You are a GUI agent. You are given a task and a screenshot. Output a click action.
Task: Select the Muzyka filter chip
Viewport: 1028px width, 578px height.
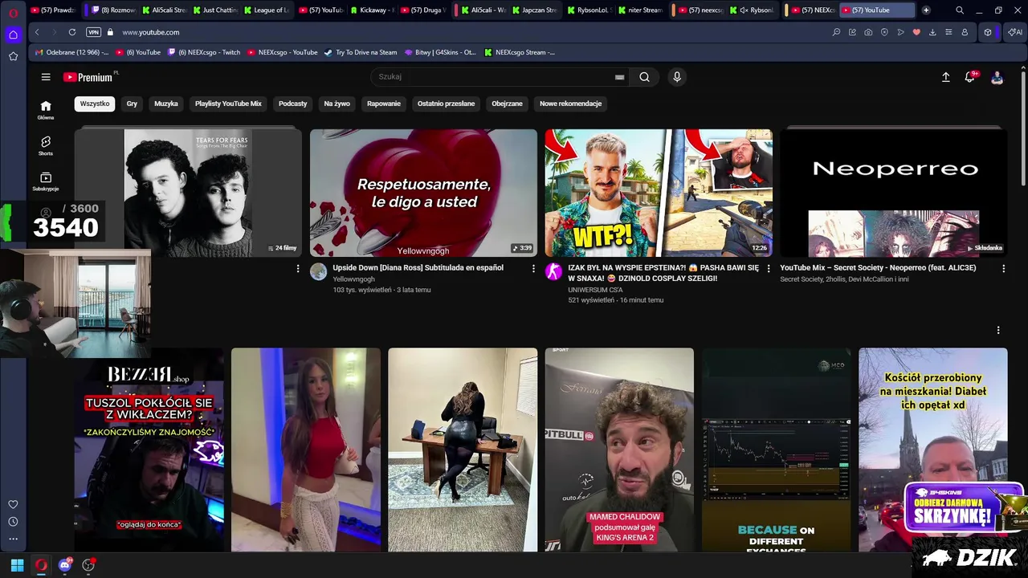pyautogui.click(x=166, y=104)
